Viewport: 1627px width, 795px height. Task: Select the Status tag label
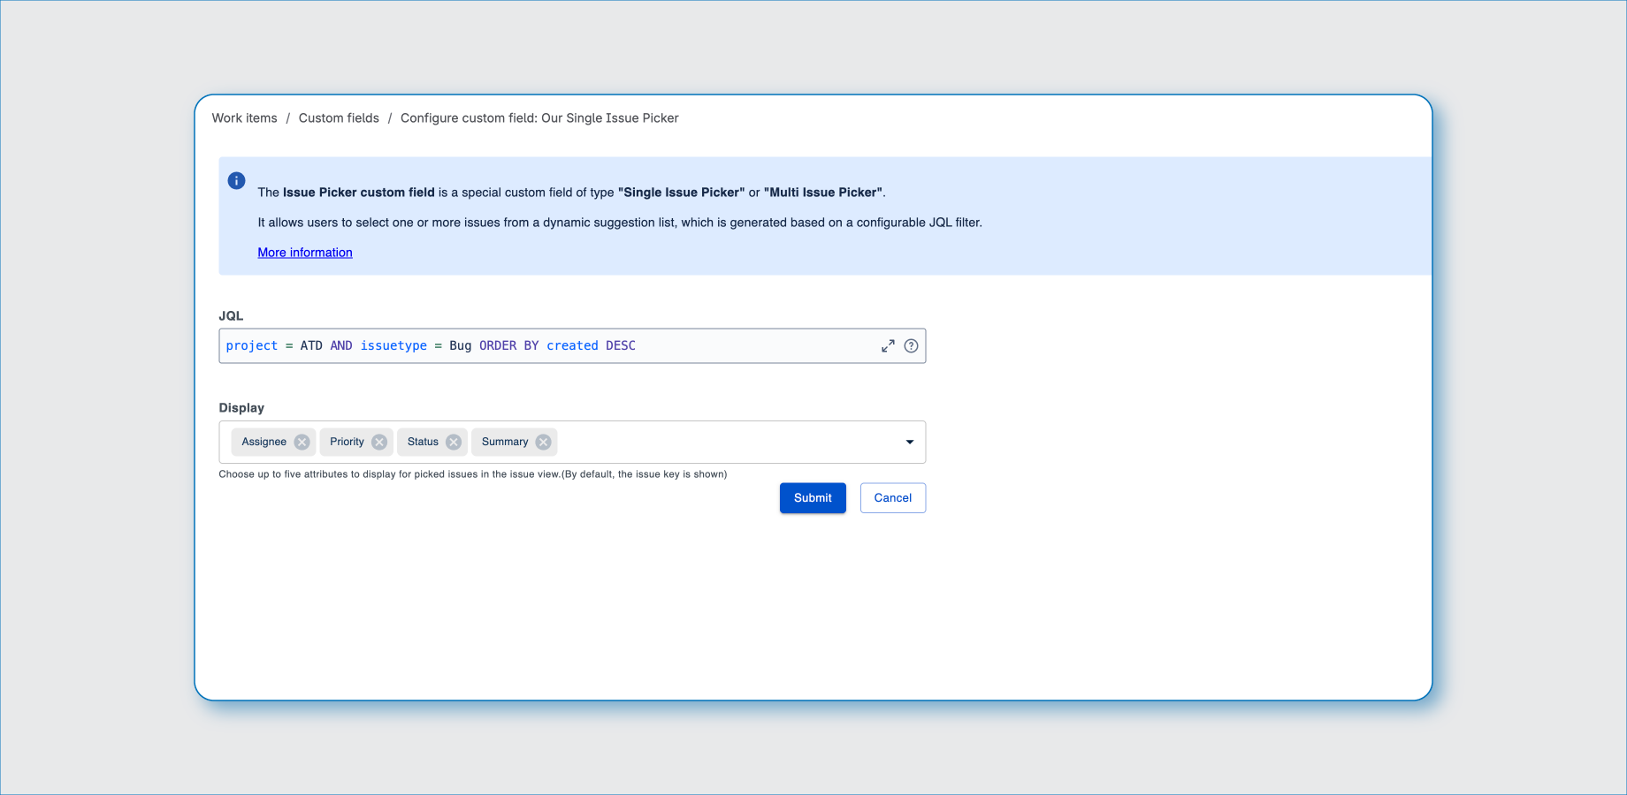(x=423, y=443)
